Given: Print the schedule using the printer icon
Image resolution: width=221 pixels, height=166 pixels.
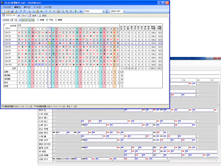Looking at the screenshot, I should pos(16,11).
